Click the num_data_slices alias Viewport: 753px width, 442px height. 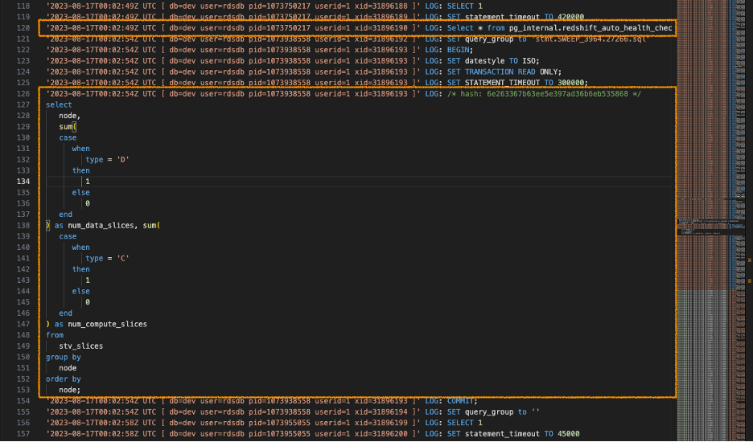(101, 226)
